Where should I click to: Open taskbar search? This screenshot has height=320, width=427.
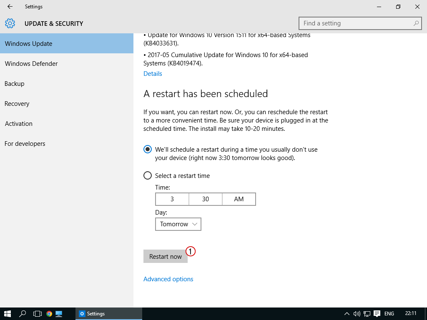(23, 313)
